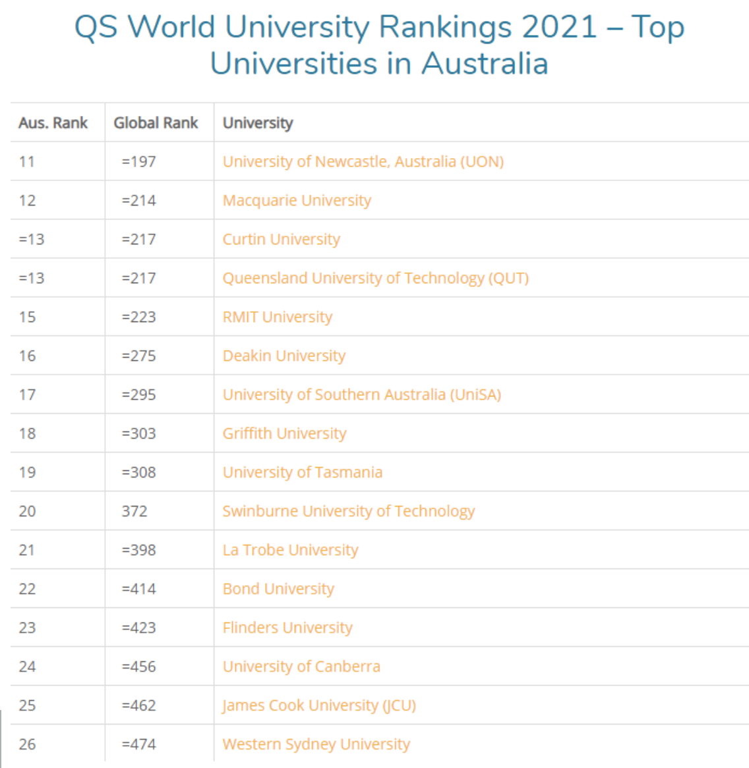Open the University of Canberra link

point(301,667)
